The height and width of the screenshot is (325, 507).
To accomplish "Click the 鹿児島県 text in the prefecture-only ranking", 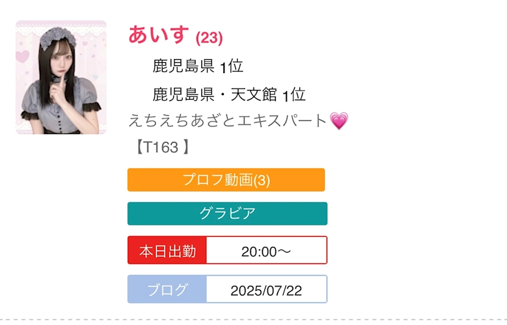I will (x=183, y=66).
